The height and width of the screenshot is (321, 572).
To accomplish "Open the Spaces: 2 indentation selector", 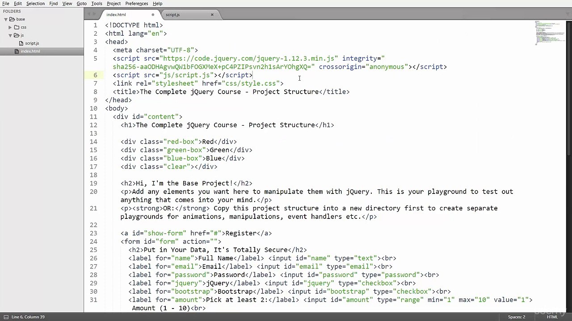I will 517,317.
